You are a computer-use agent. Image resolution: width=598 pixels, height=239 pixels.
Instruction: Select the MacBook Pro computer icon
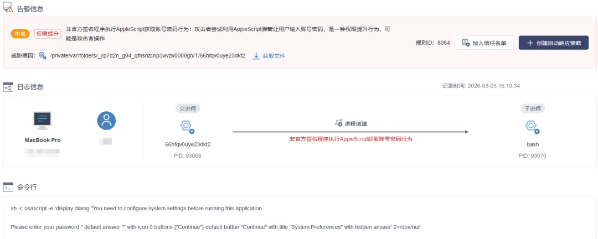[x=43, y=120]
